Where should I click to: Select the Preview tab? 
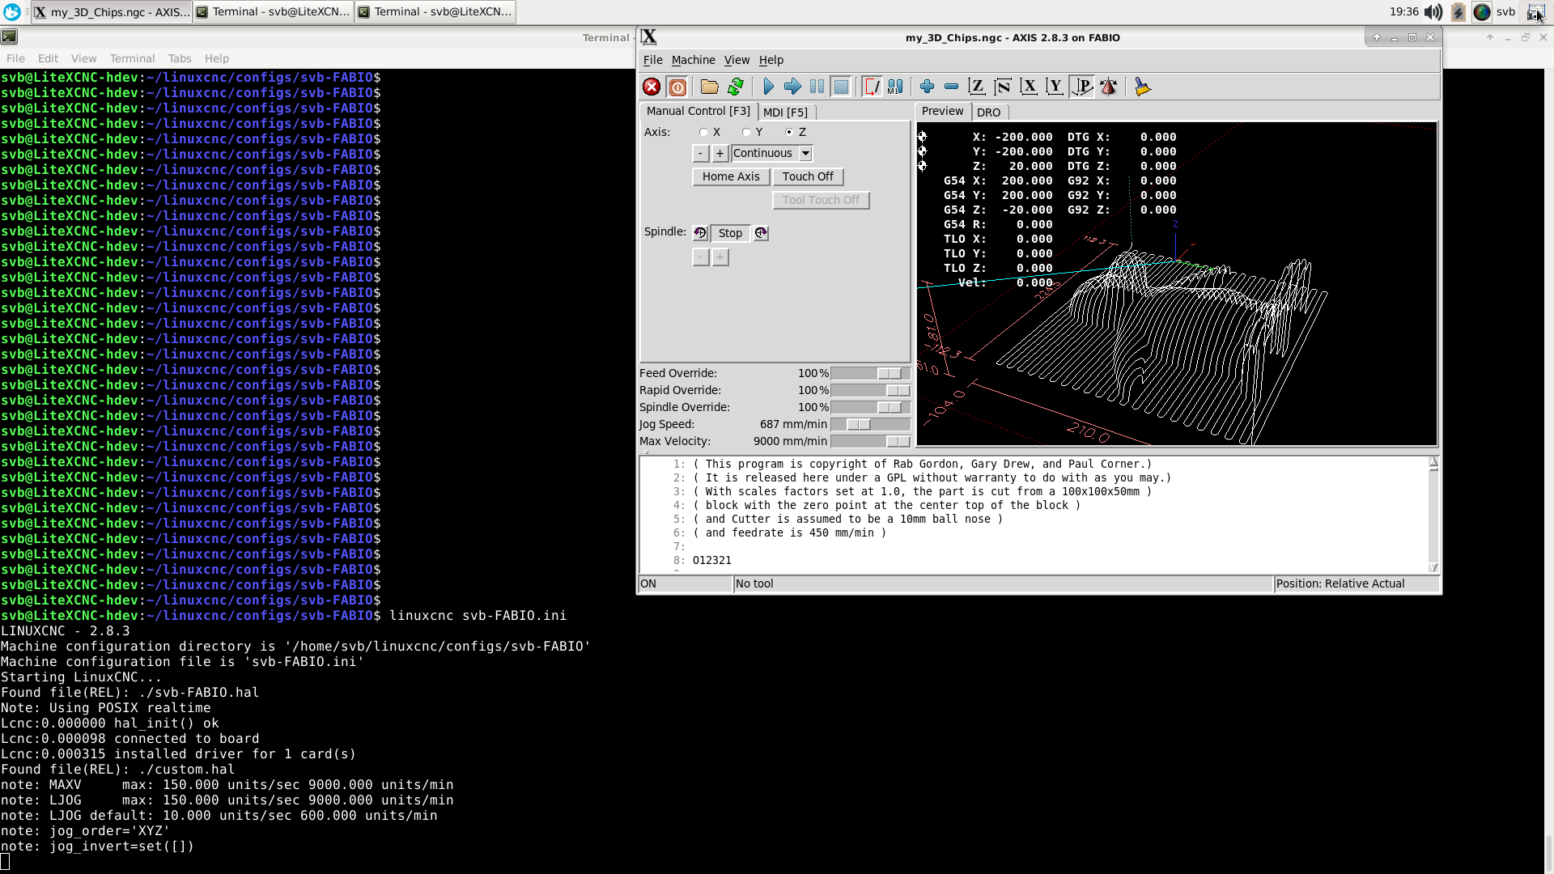(942, 111)
